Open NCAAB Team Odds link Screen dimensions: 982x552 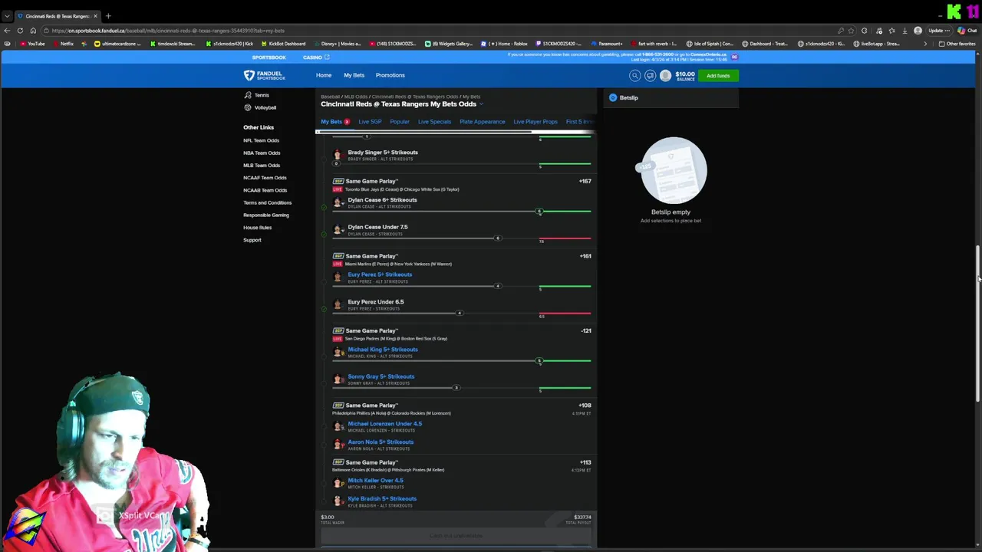(265, 190)
